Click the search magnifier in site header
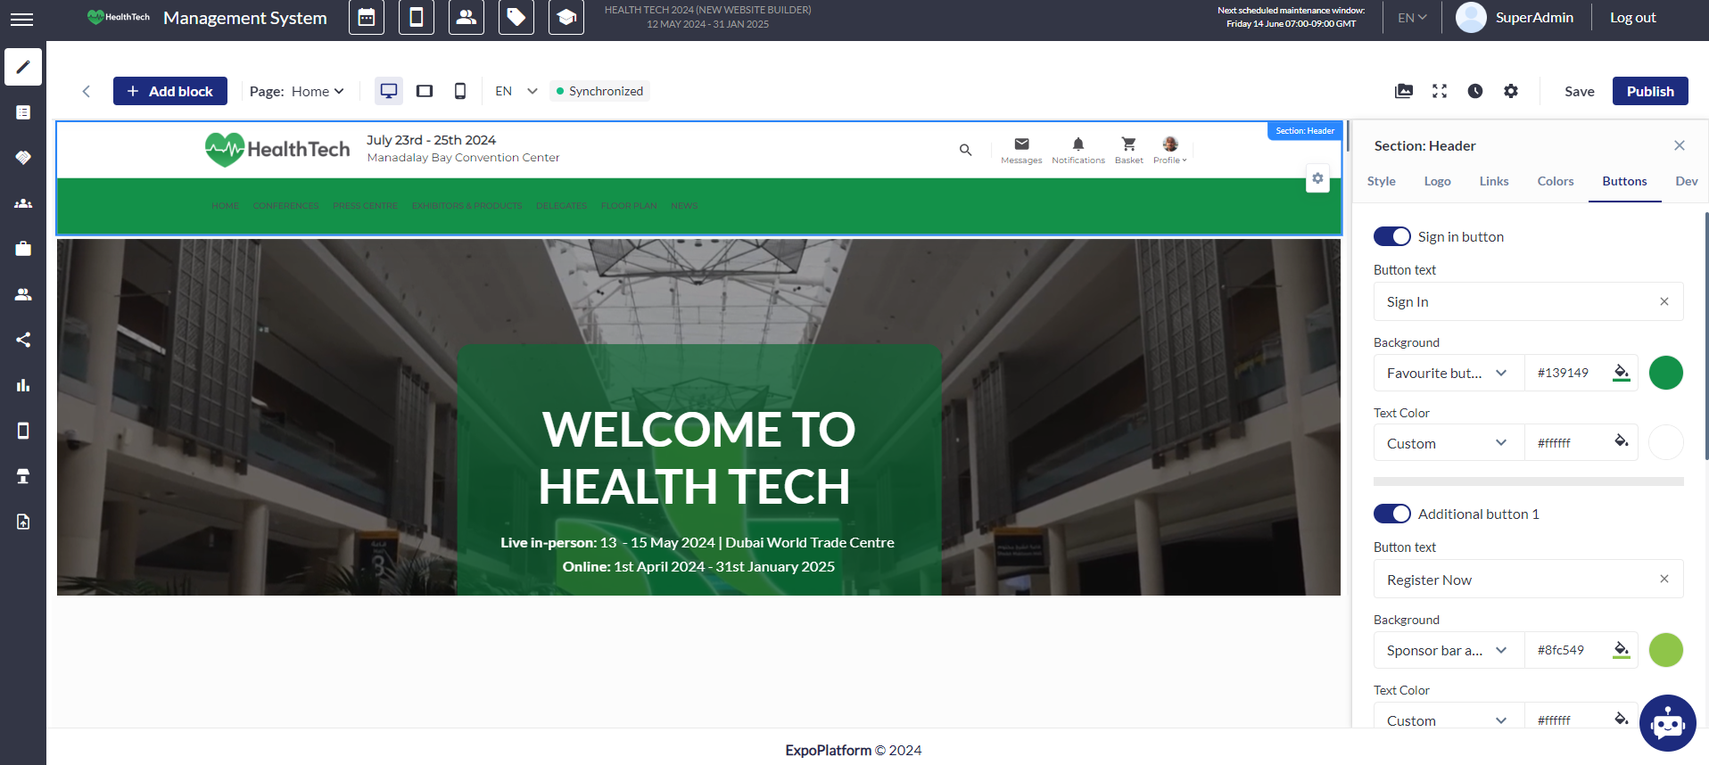The image size is (1709, 765). pos(965,150)
